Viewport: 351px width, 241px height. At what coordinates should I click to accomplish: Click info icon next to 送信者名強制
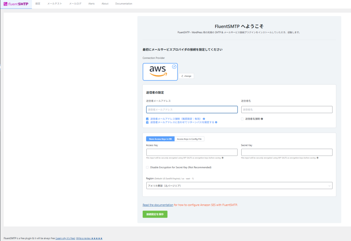coord(262,119)
